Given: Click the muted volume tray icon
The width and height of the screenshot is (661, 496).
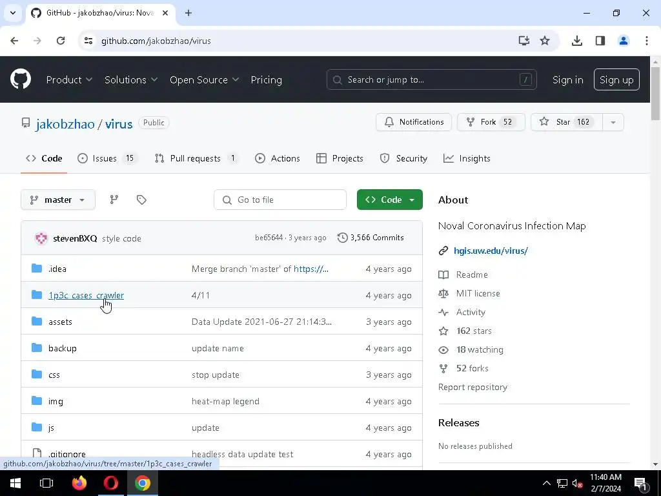Looking at the screenshot, I should coord(577,483).
